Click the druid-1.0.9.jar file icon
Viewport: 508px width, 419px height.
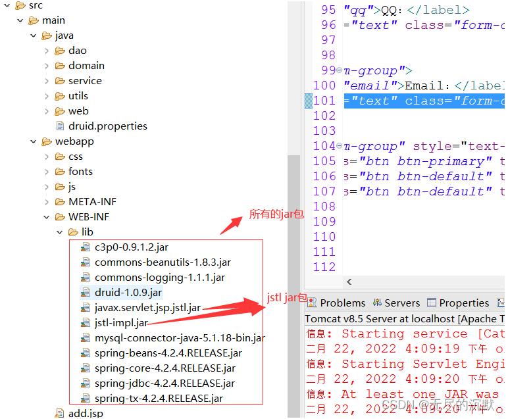point(86,293)
